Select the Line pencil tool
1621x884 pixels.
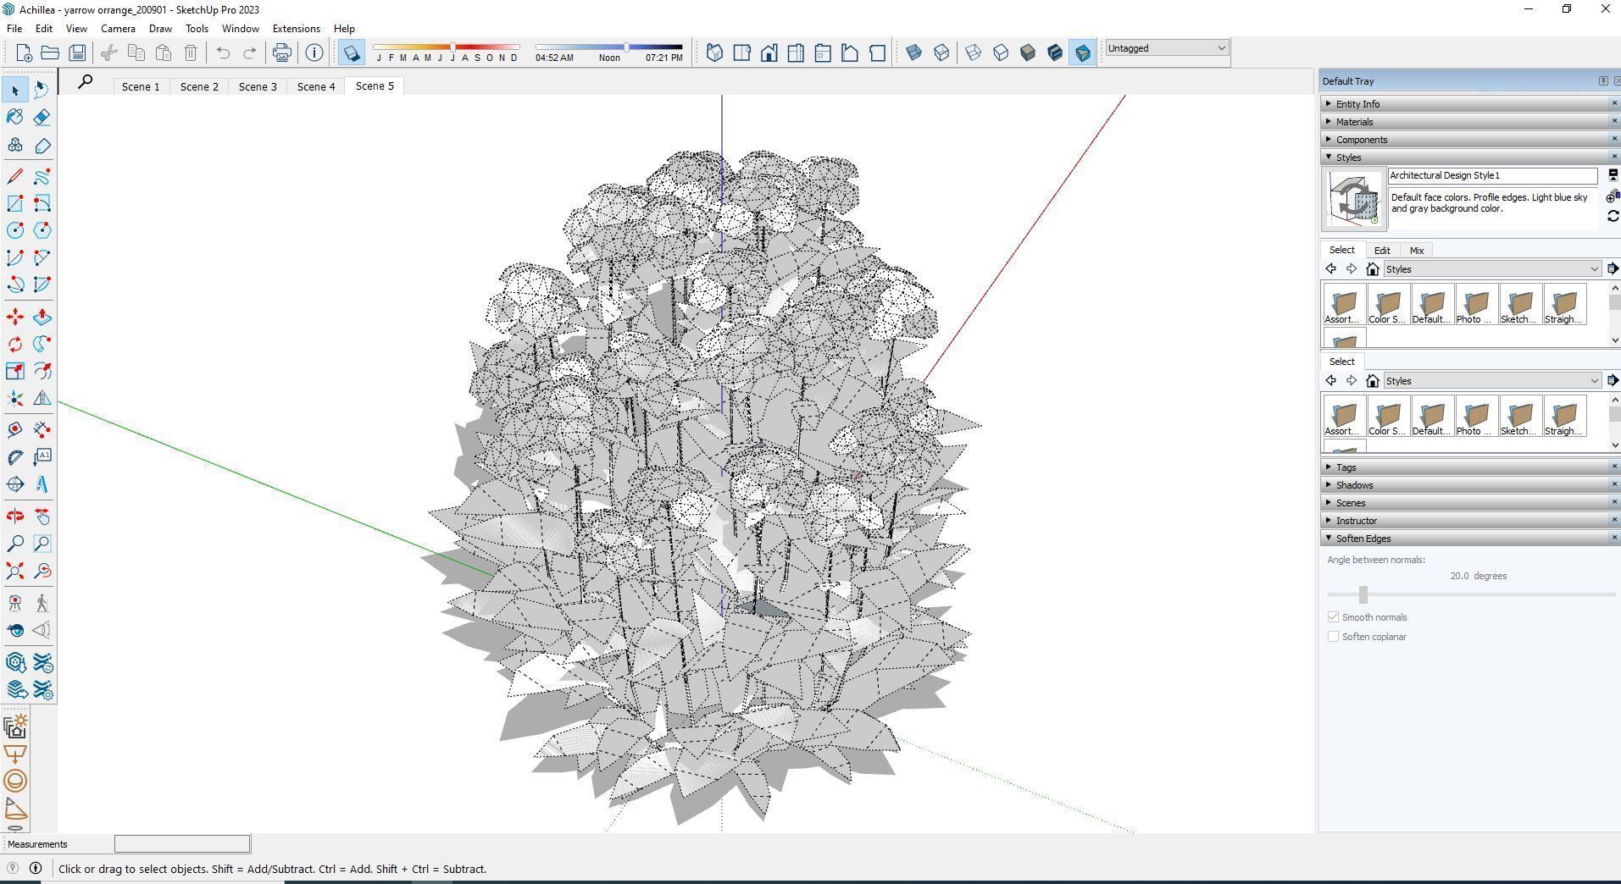pos(15,176)
